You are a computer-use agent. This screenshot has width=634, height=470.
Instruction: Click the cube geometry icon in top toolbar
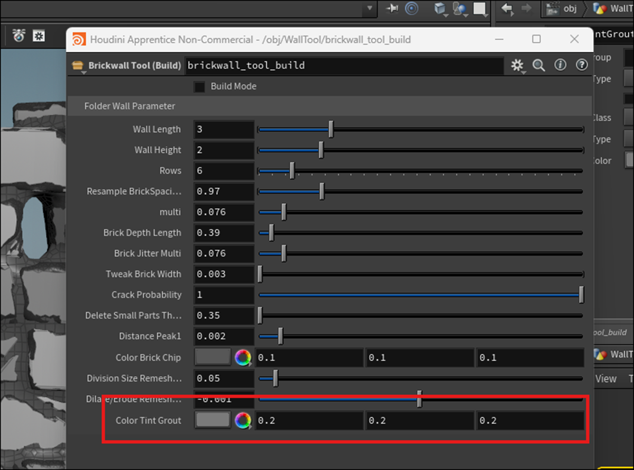coord(440,8)
